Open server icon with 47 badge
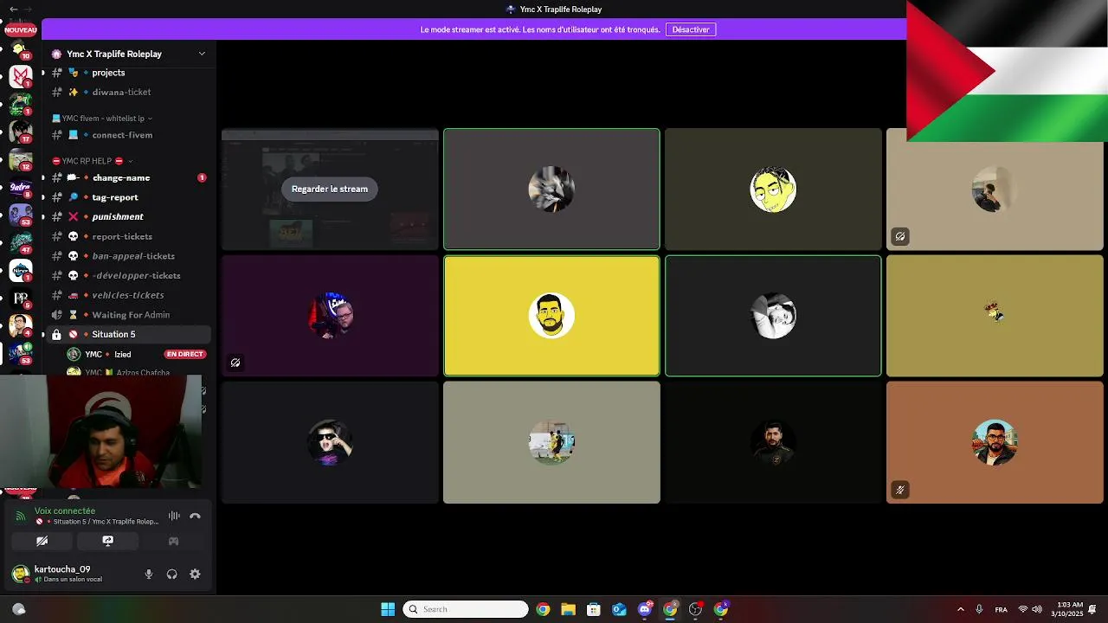 click(x=21, y=242)
